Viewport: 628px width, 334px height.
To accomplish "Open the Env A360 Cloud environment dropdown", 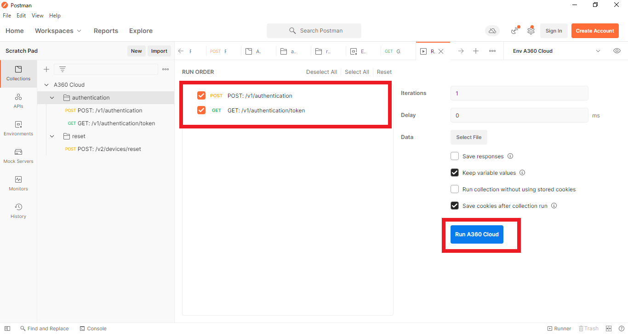I will tap(557, 51).
